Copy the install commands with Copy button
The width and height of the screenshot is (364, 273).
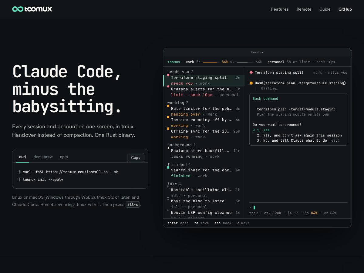click(136, 157)
